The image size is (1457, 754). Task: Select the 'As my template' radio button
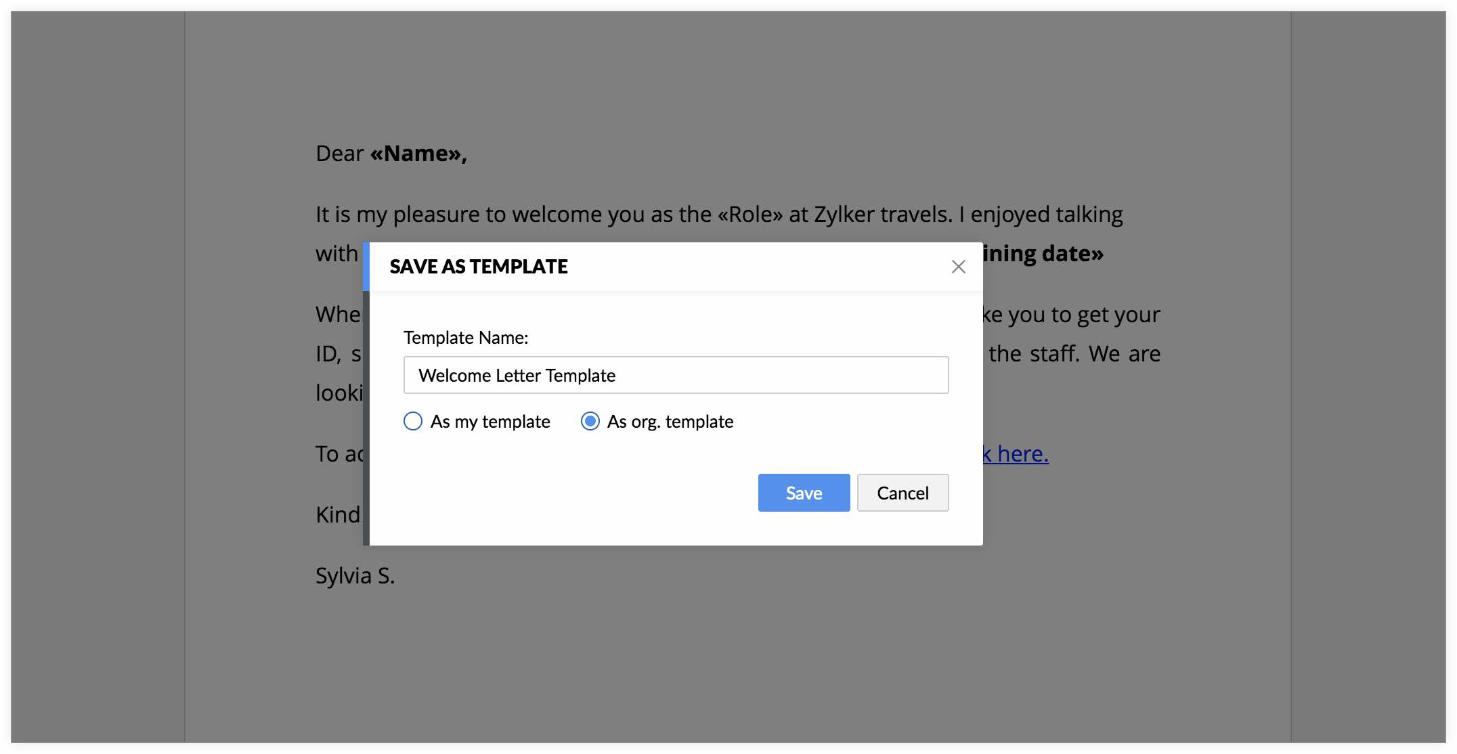[413, 422]
